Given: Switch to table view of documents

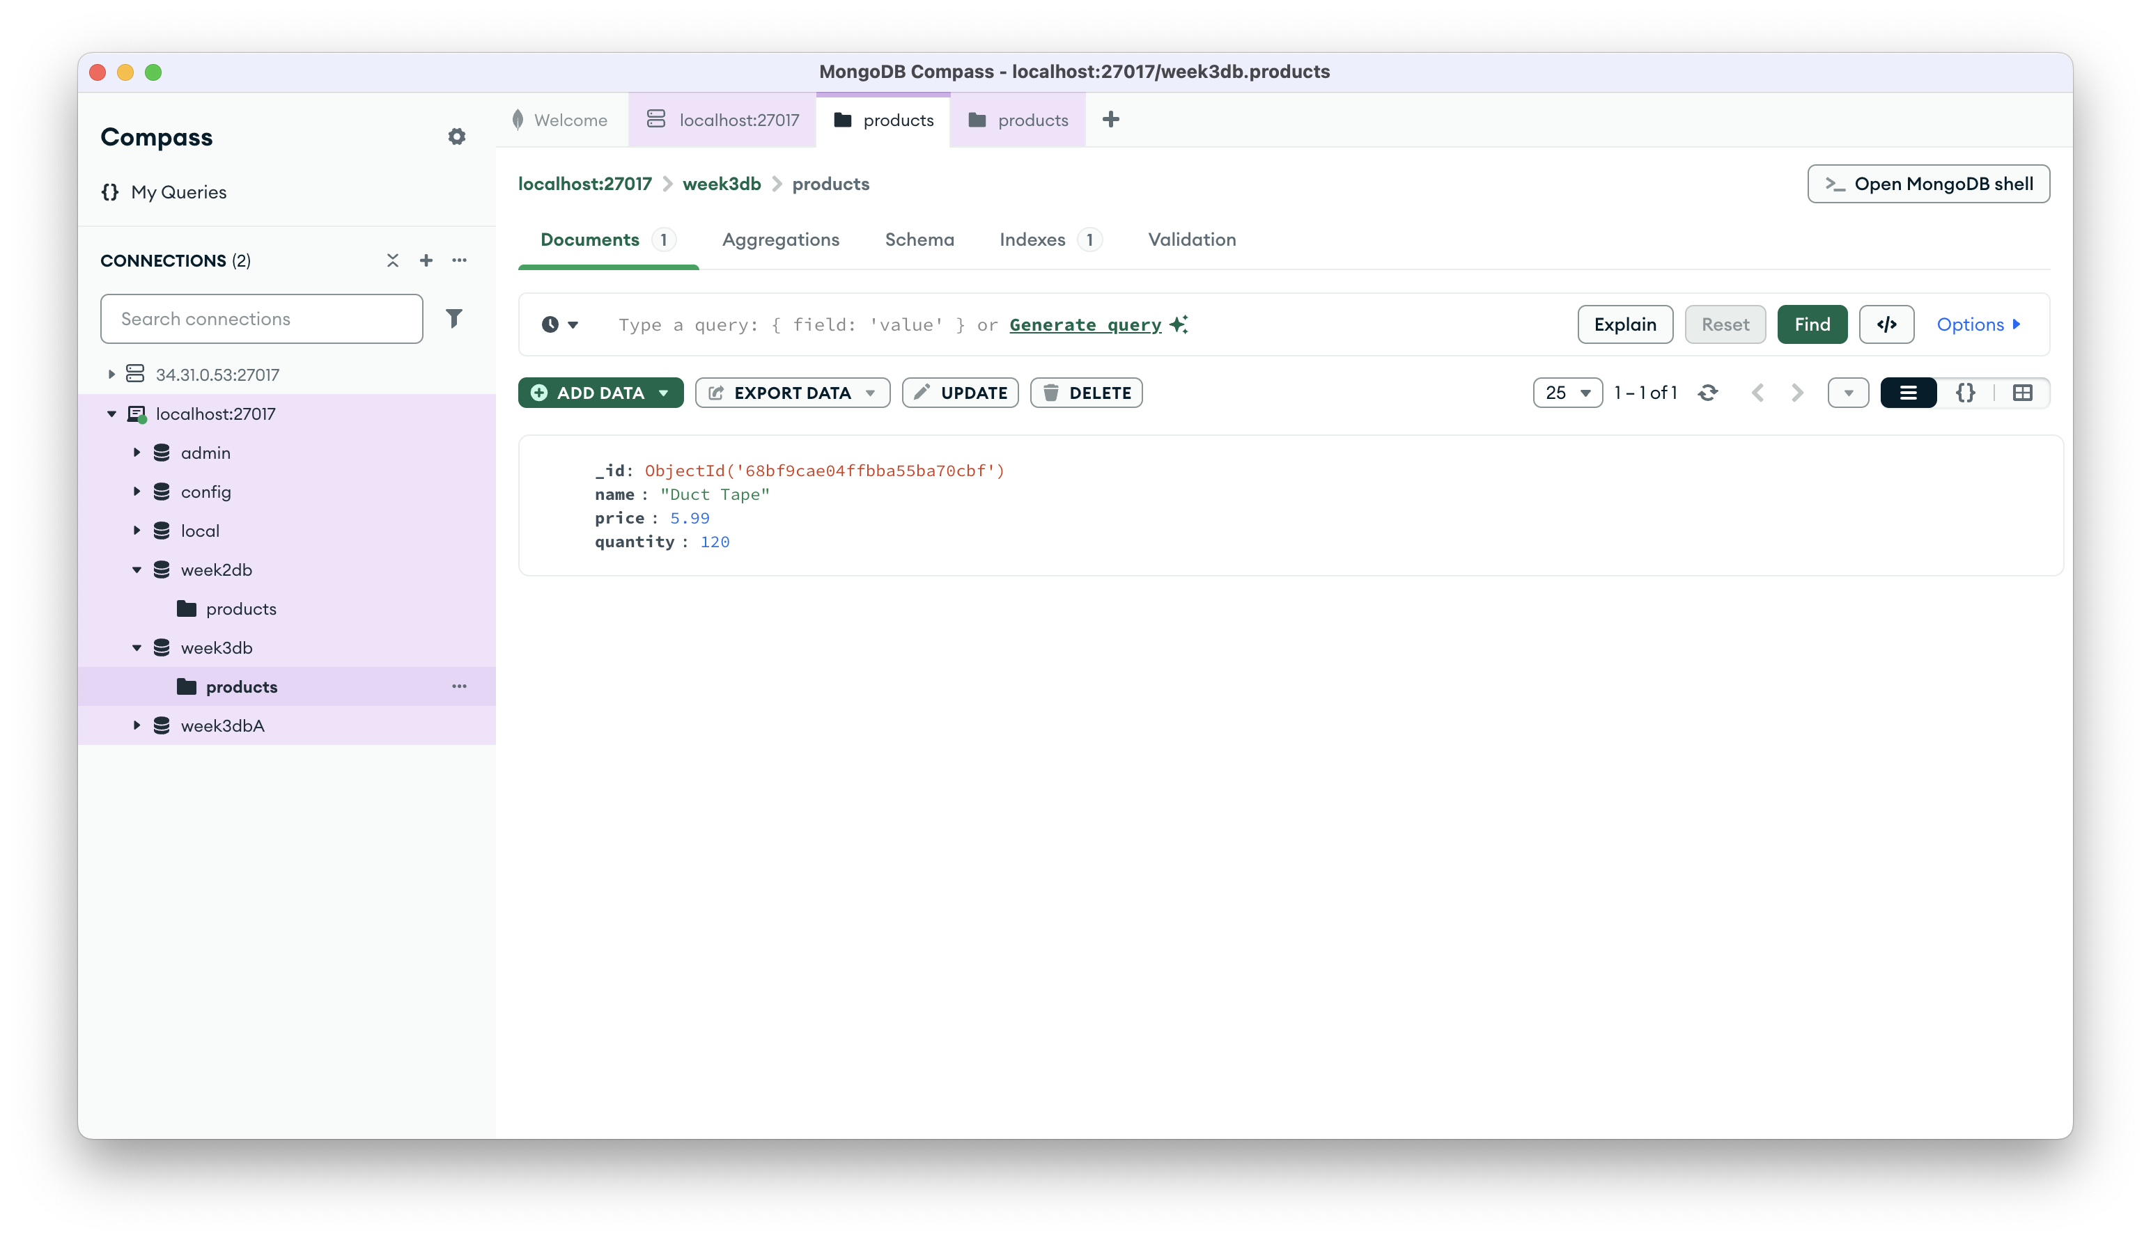Looking at the screenshot, I should point(2021,393).
